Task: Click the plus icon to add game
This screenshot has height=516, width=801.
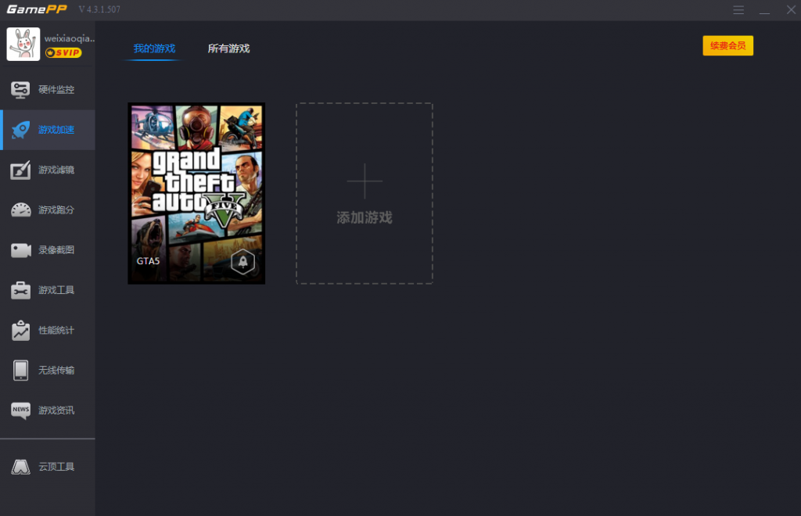Action: coord(365,181)
